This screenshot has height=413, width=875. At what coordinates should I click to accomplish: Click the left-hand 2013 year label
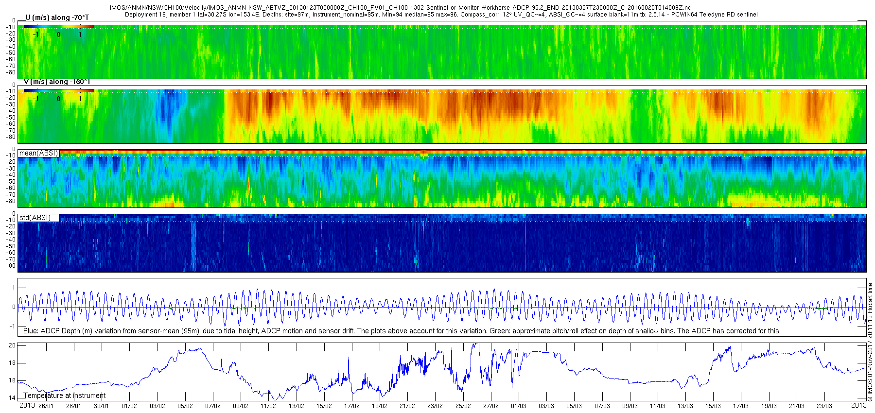[x=27, y=406]
